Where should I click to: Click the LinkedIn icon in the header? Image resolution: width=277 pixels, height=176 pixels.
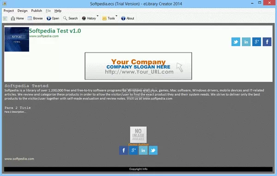(x=246, y=42)
